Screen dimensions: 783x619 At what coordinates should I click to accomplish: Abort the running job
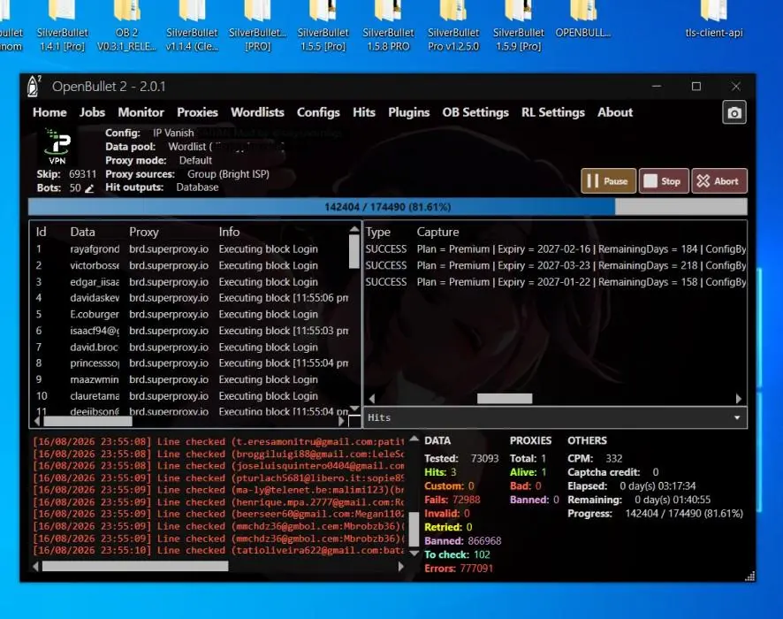point(719,181)
